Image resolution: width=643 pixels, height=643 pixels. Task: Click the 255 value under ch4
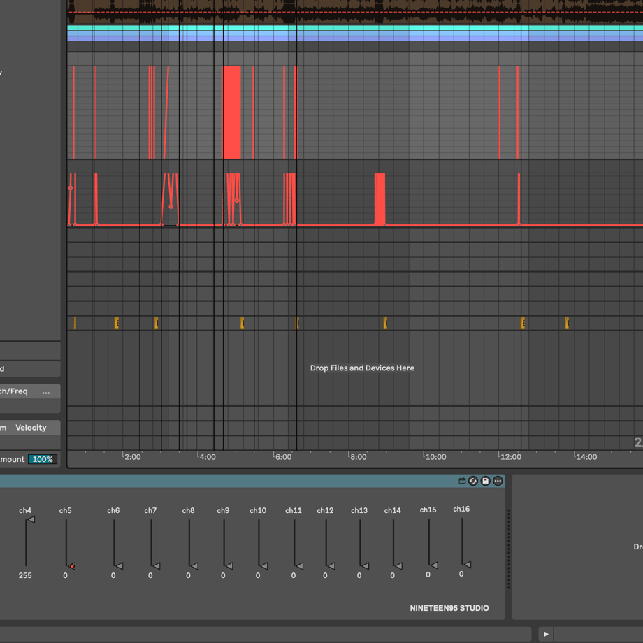point(25,575)
